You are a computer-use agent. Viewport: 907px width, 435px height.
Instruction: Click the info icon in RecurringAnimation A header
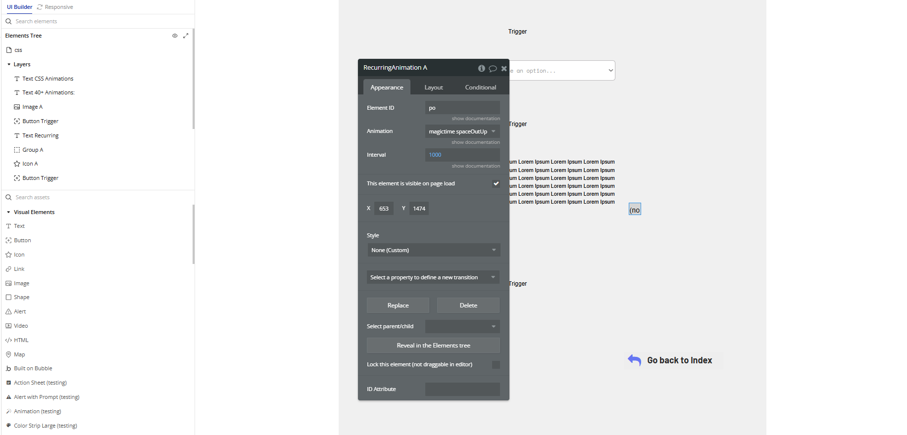pyautogui.click(x=481, y=68)
